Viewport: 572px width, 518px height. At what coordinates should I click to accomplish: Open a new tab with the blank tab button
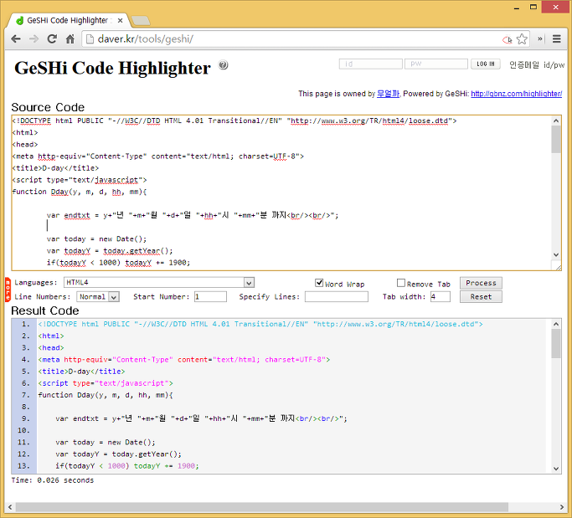[141, 21]
